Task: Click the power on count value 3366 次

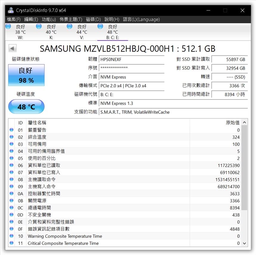Action: (x=229, y=86)
